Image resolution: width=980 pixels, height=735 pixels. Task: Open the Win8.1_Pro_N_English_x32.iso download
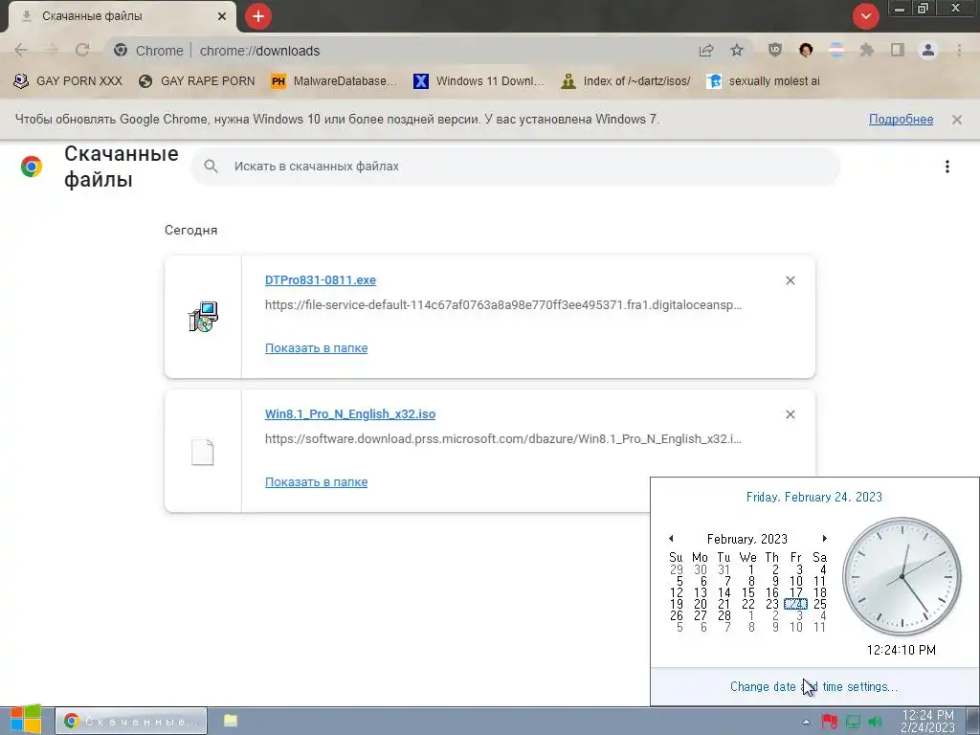coord(350,413)
